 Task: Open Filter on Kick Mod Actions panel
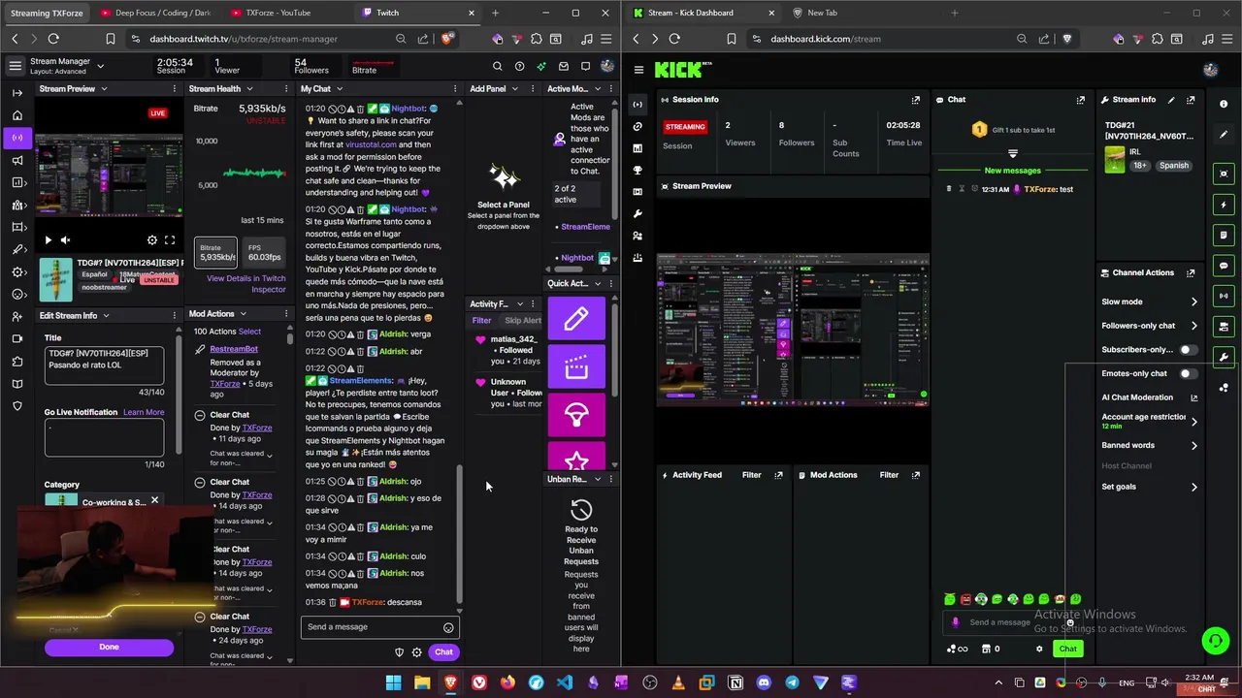[889, 475]
